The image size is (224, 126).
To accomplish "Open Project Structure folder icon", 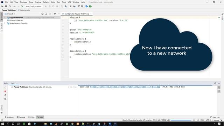I will pyautogui.click(x=75, y=6).
